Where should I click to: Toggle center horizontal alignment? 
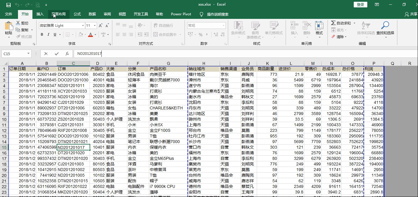(x=125, y=35)
